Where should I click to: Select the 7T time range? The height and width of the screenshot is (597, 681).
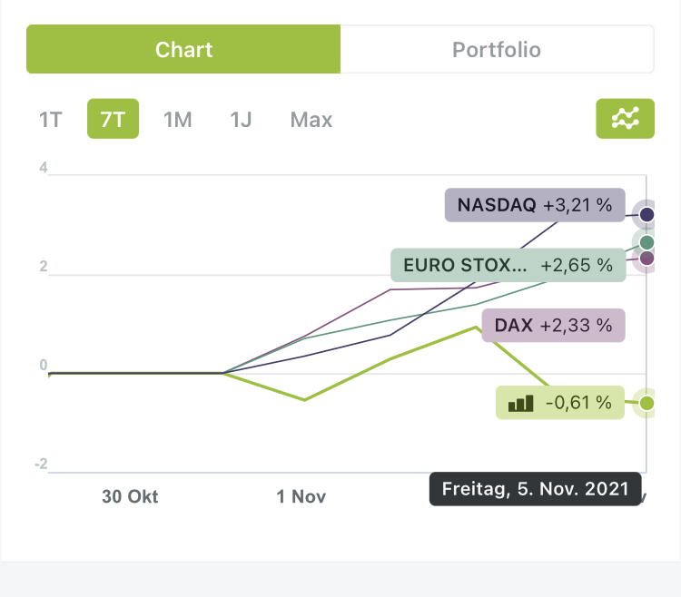(x=113, y=120)
